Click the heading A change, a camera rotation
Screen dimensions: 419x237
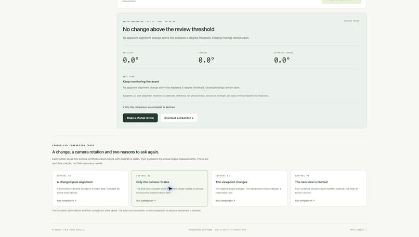106,152
